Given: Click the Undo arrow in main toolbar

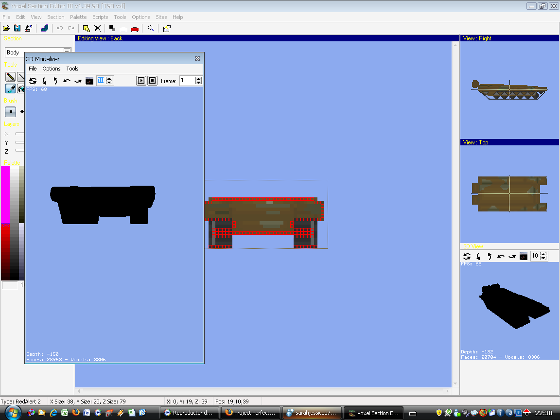Looking at the screenshot, I should 60,28.
